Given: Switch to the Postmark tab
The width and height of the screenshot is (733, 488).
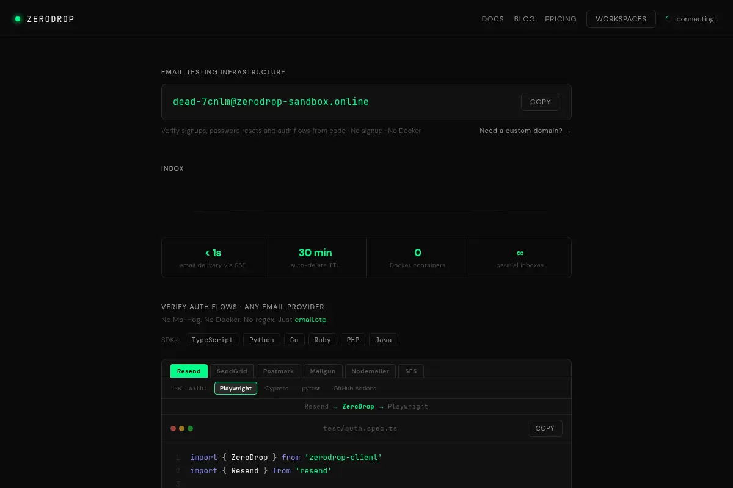Looking at the screenshot, I should (x=279, y=371).
